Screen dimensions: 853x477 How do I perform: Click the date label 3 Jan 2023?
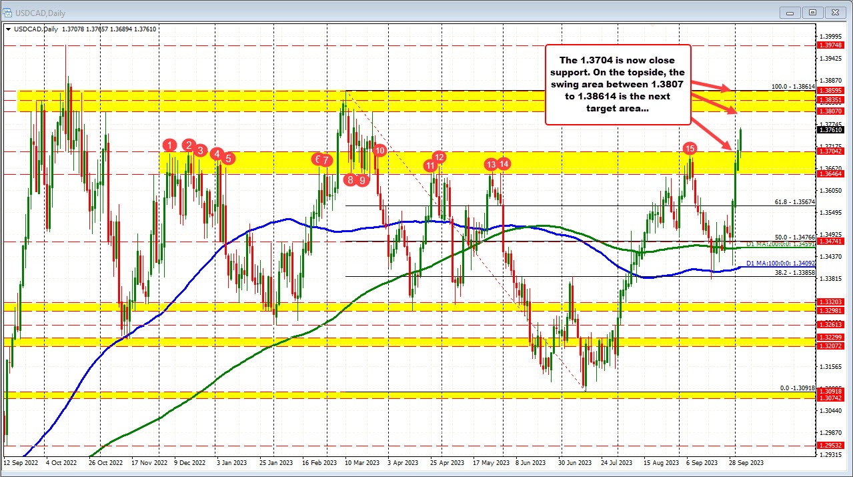tap(233, 462)
